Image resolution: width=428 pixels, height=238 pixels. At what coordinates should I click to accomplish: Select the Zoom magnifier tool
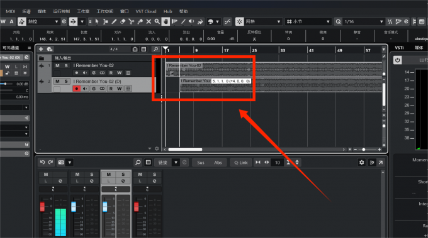tap(157, 21)
